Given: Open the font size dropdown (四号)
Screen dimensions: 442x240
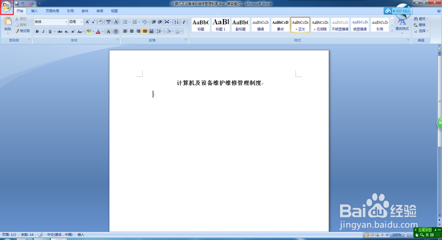Looking at the screenshot, I should [x=81, y=22].
